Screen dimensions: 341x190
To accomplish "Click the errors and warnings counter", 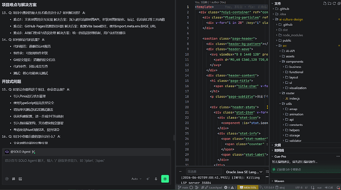I will [x=230, y=188].
